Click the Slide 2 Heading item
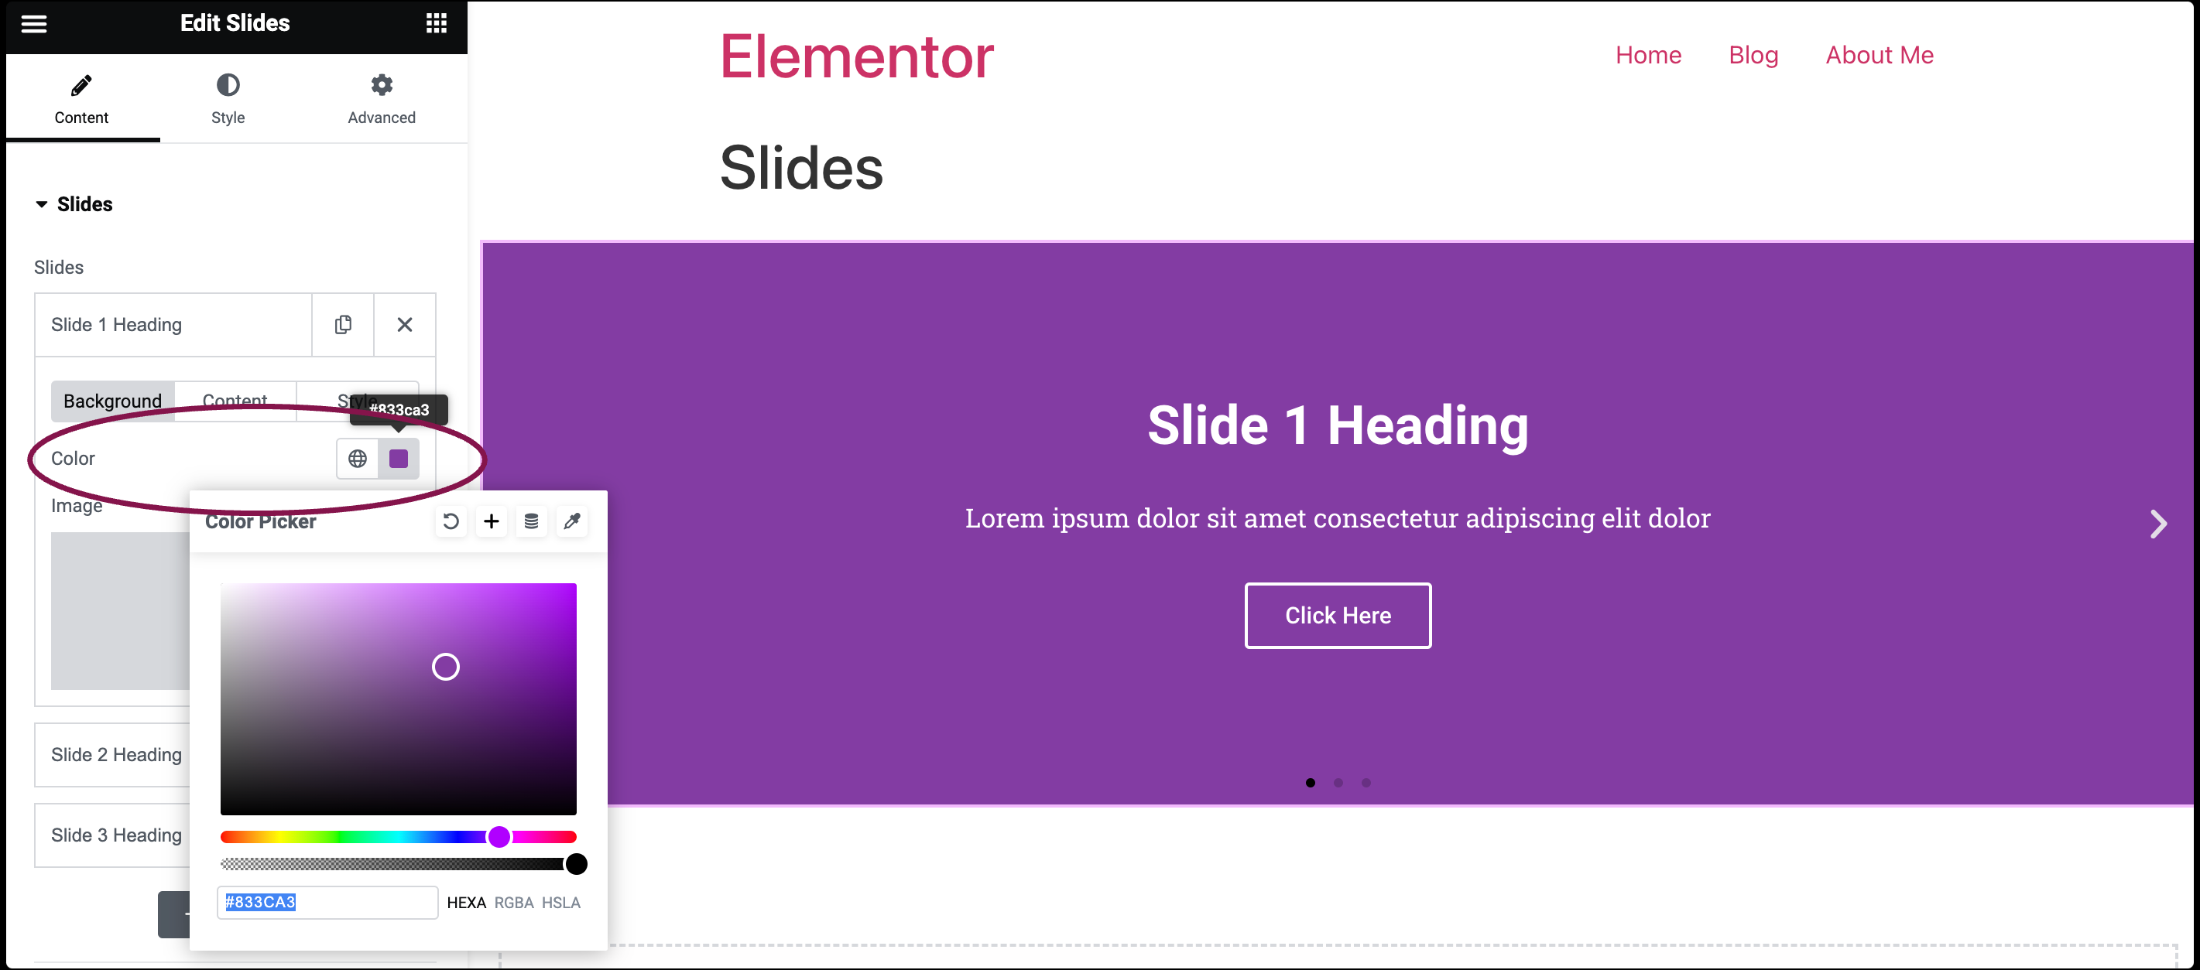 click(118, 756)
